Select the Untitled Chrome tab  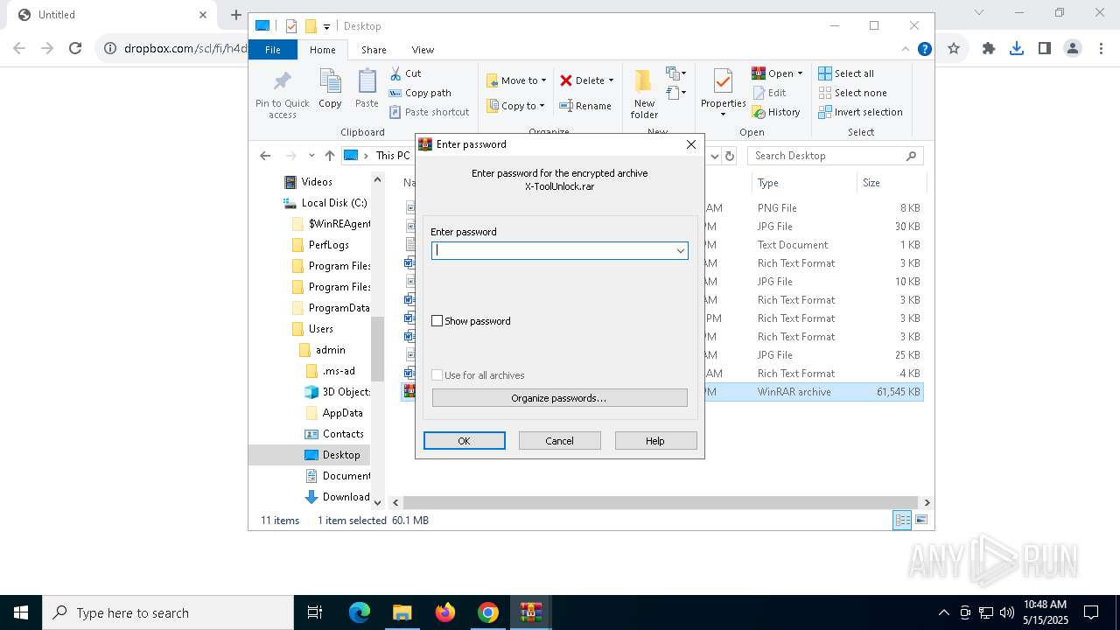tap(110, 15)
